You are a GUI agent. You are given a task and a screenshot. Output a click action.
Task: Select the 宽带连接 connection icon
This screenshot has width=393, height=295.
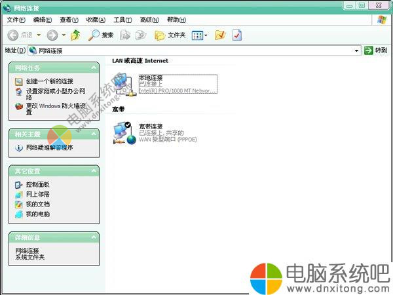point(124,133)
